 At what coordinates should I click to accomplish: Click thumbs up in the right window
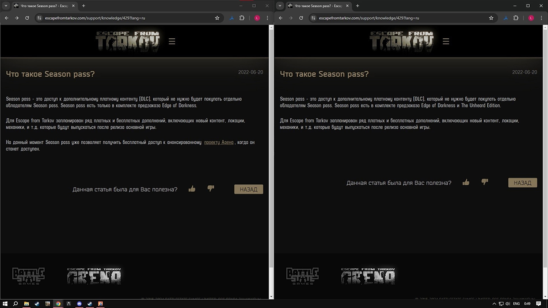pos(466,183)
